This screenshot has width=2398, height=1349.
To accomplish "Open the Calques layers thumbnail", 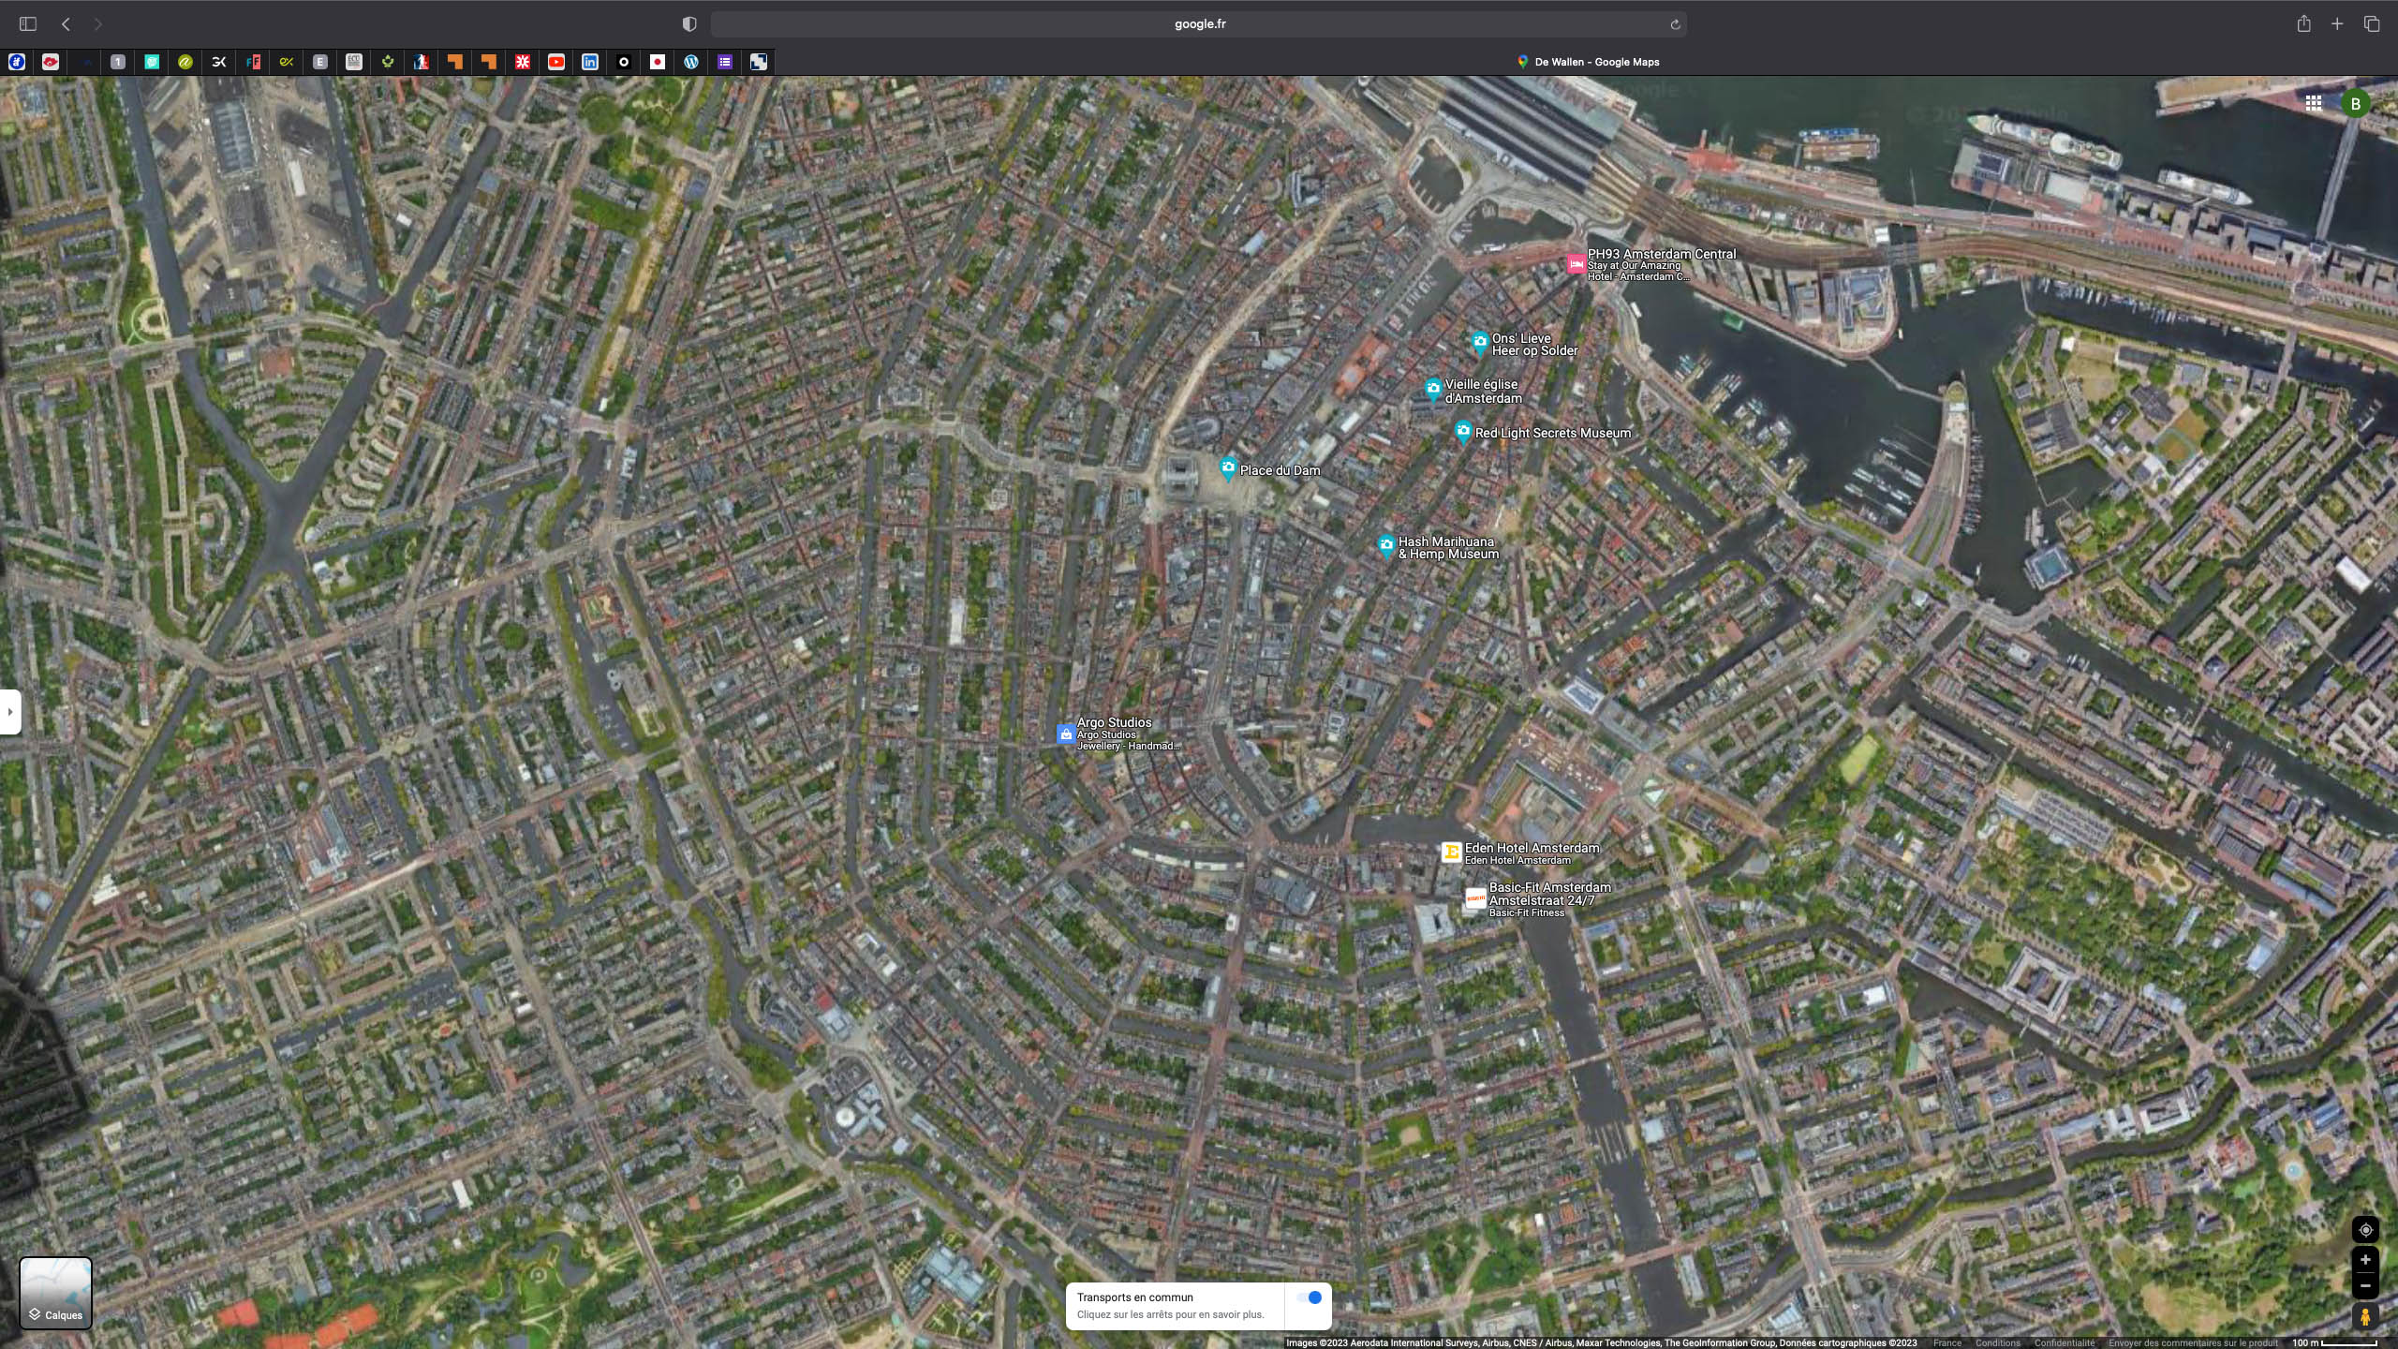I will tap(56, 1293).
